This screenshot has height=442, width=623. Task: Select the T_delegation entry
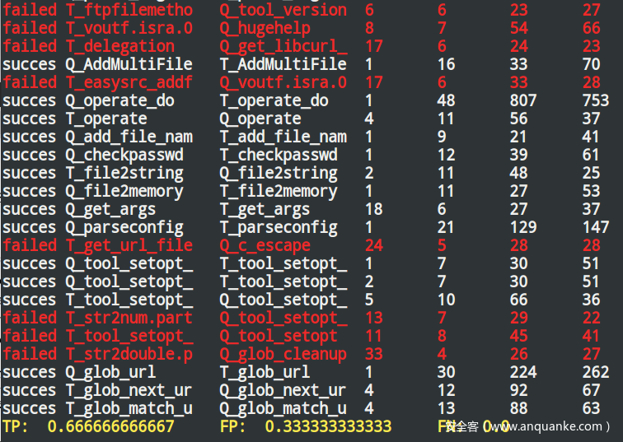pyautogui.click(x=120, y=46)
